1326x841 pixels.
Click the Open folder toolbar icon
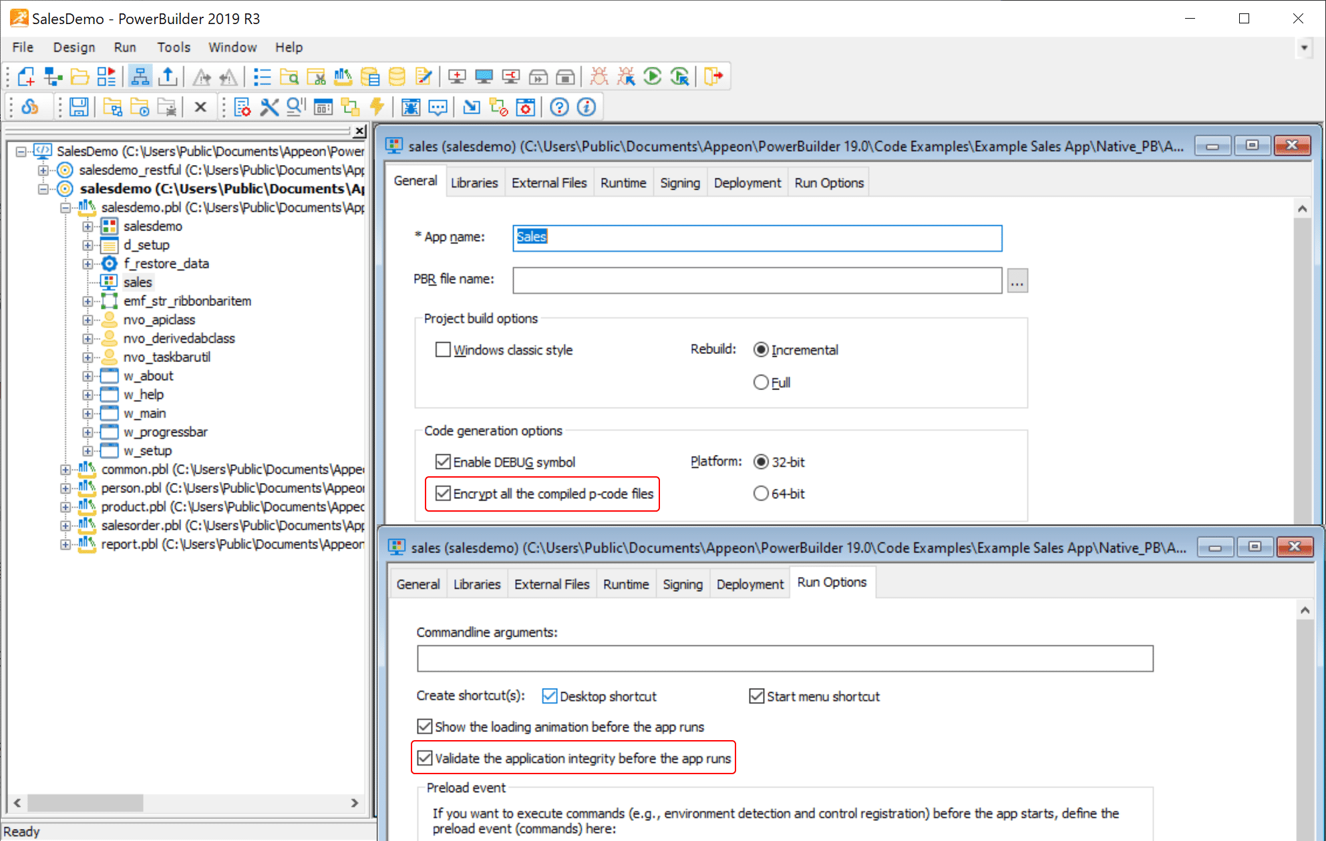pyautogui.click(x=79, y=77)
